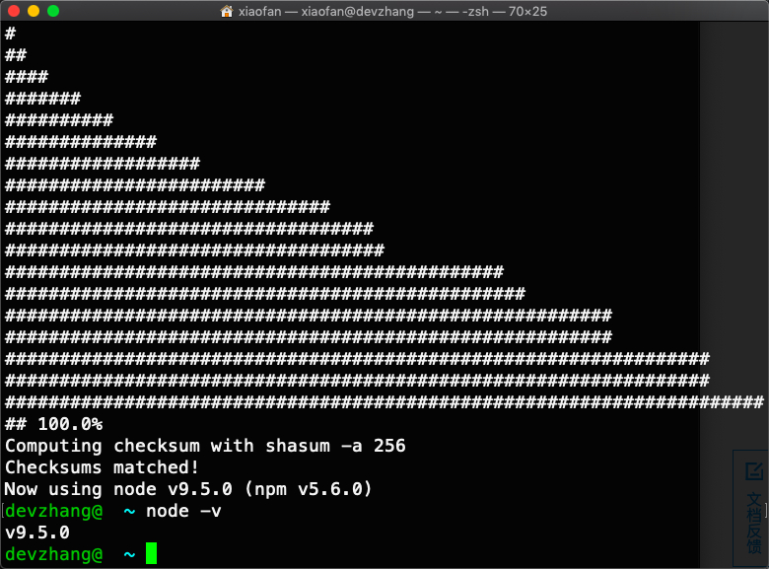Click the terminal window title text

coord(392,11)
